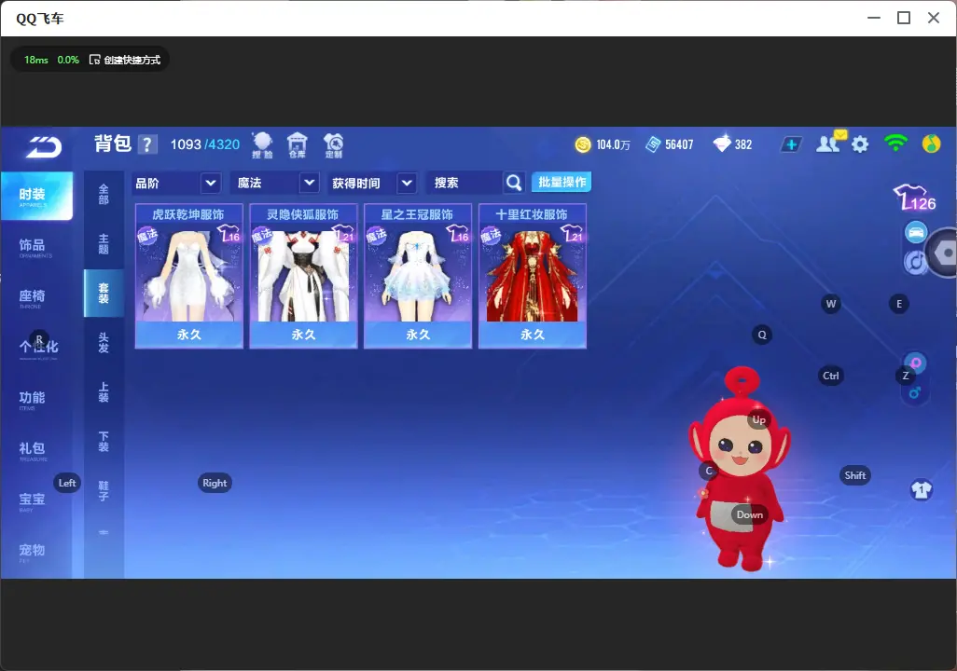Click the Down key overlay button

750,514
